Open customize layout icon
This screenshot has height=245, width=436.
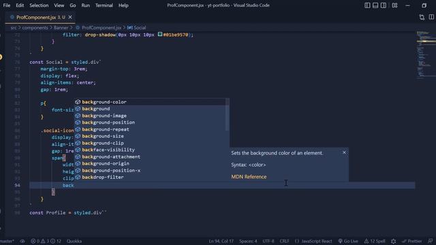pyautogui.click(x=394, y=5)
